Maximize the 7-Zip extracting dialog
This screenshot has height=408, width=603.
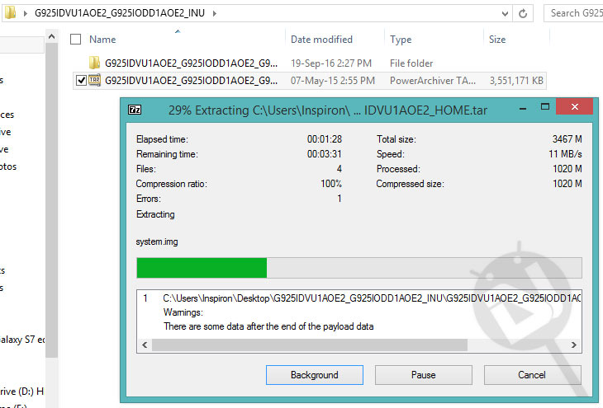(545, 106)
